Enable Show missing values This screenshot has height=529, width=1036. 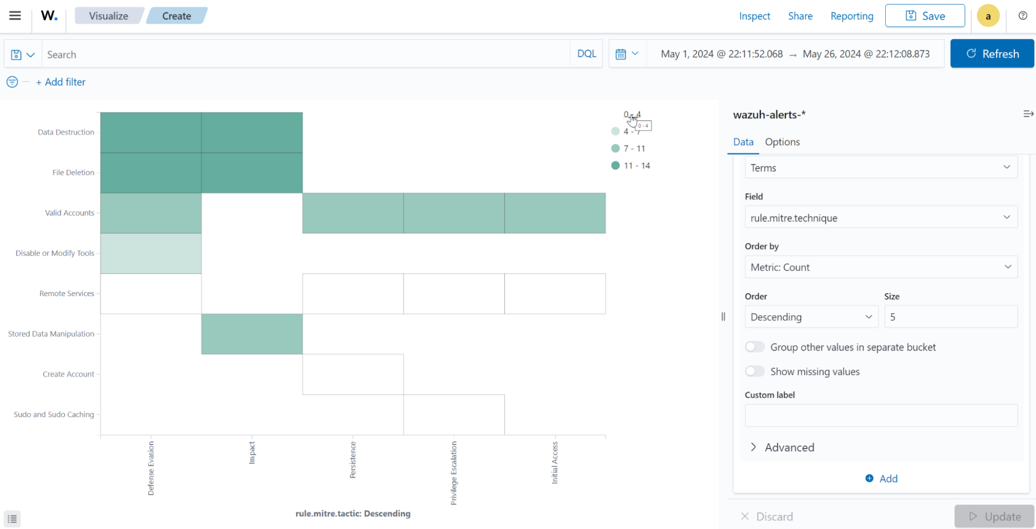[755, 371]
